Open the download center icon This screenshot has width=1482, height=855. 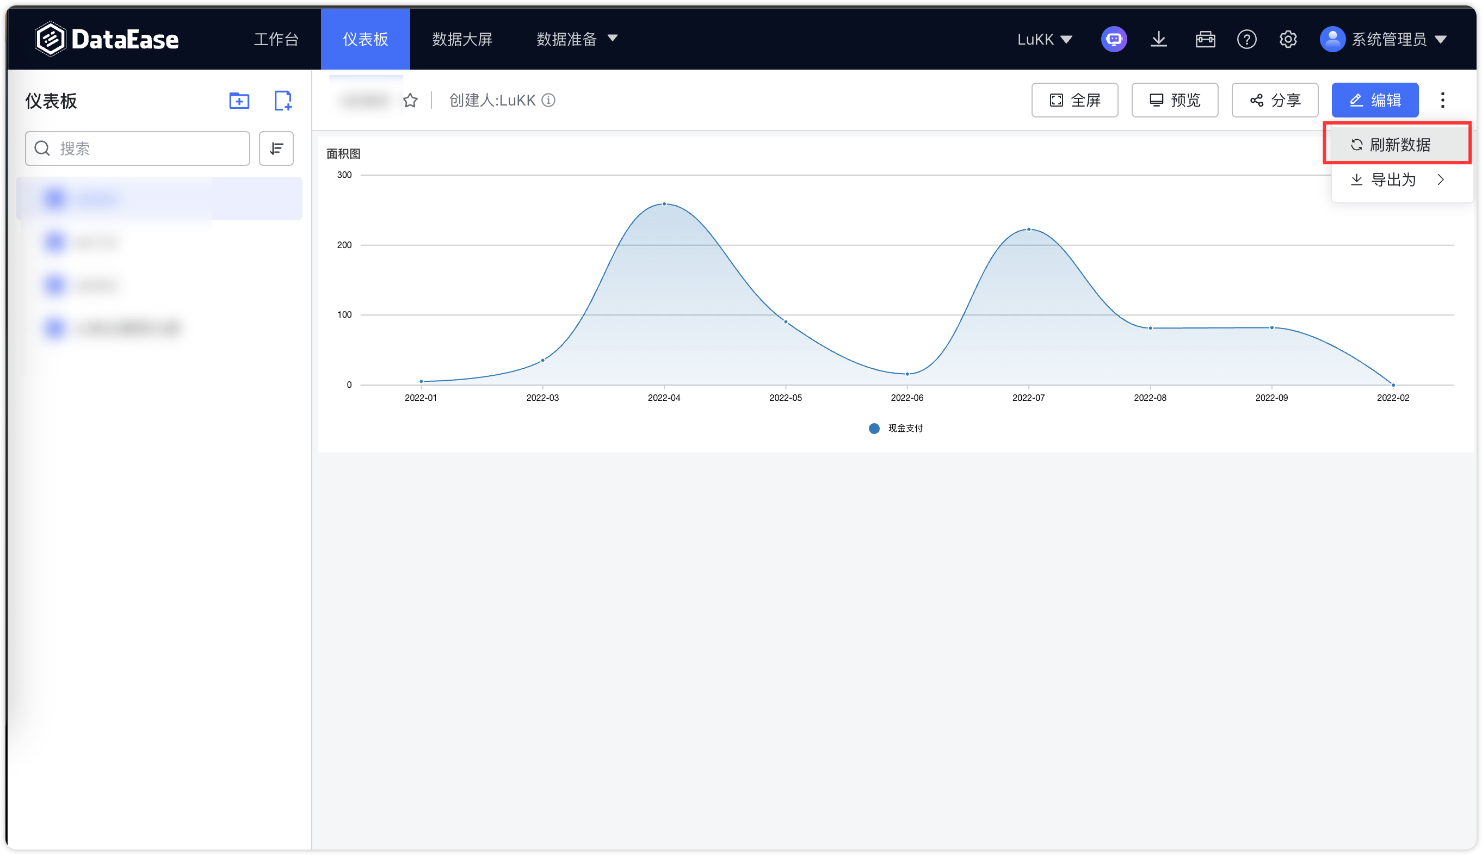(1158, 39)
